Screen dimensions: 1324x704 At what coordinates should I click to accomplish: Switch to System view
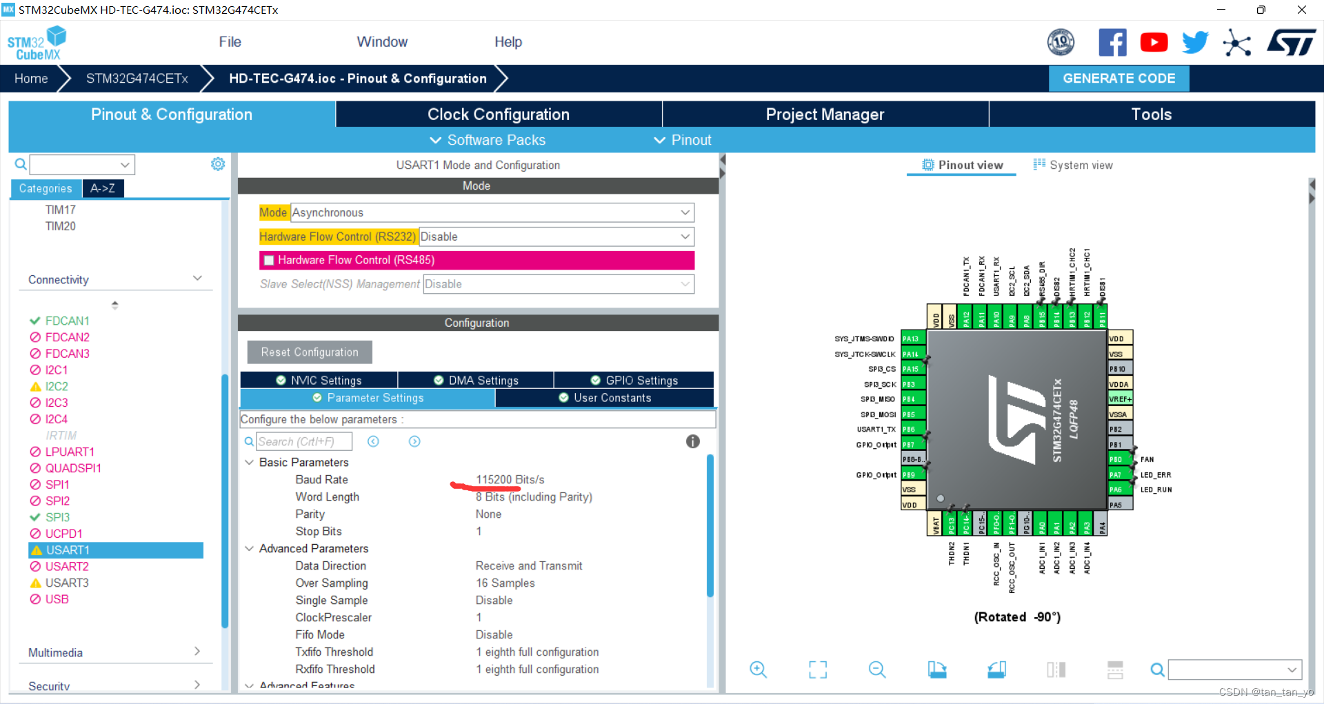(x=1073, y=165)
